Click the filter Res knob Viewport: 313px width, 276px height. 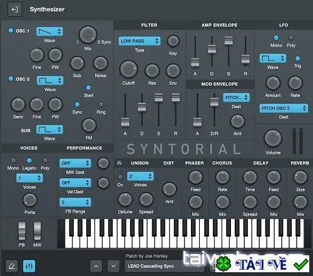(152, 71)
